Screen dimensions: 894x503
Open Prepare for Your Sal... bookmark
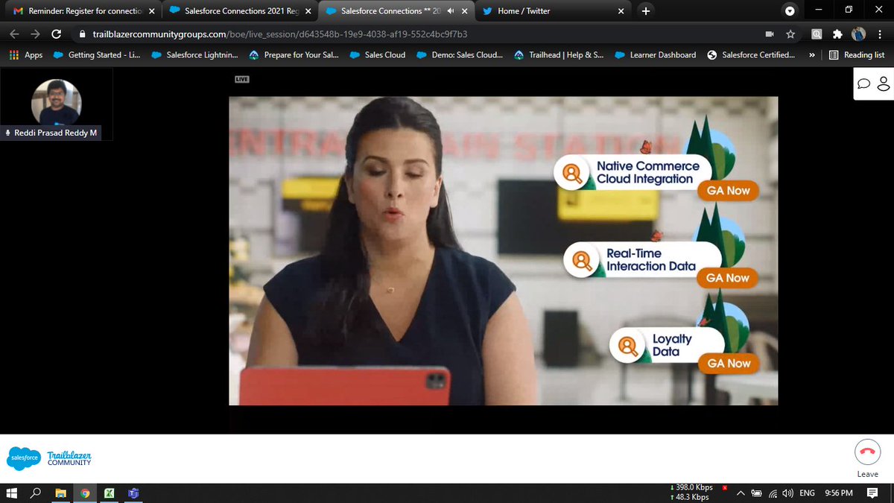pos(294,54)
